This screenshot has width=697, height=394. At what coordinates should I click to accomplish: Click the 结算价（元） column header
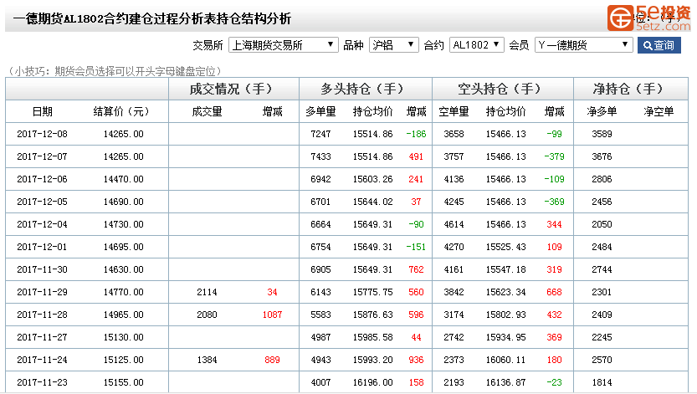click(x=120, y=111)
